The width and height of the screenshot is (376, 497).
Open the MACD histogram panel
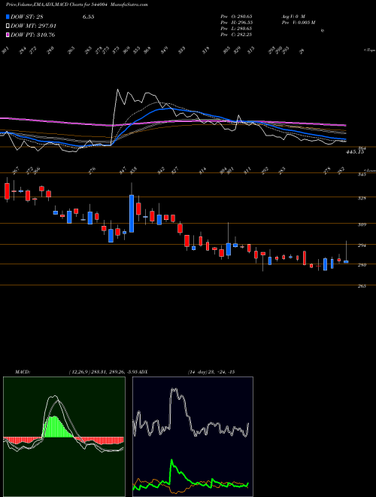[x=64, y=437]
